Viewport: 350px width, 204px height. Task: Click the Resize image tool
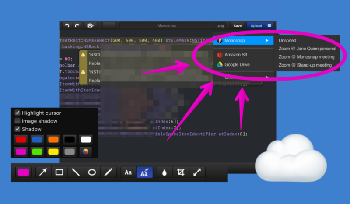point(196,172)
